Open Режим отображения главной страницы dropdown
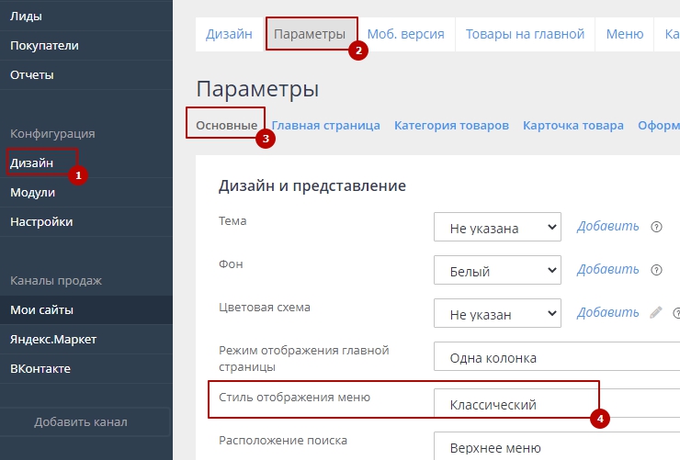 click(x=556, y=357)
